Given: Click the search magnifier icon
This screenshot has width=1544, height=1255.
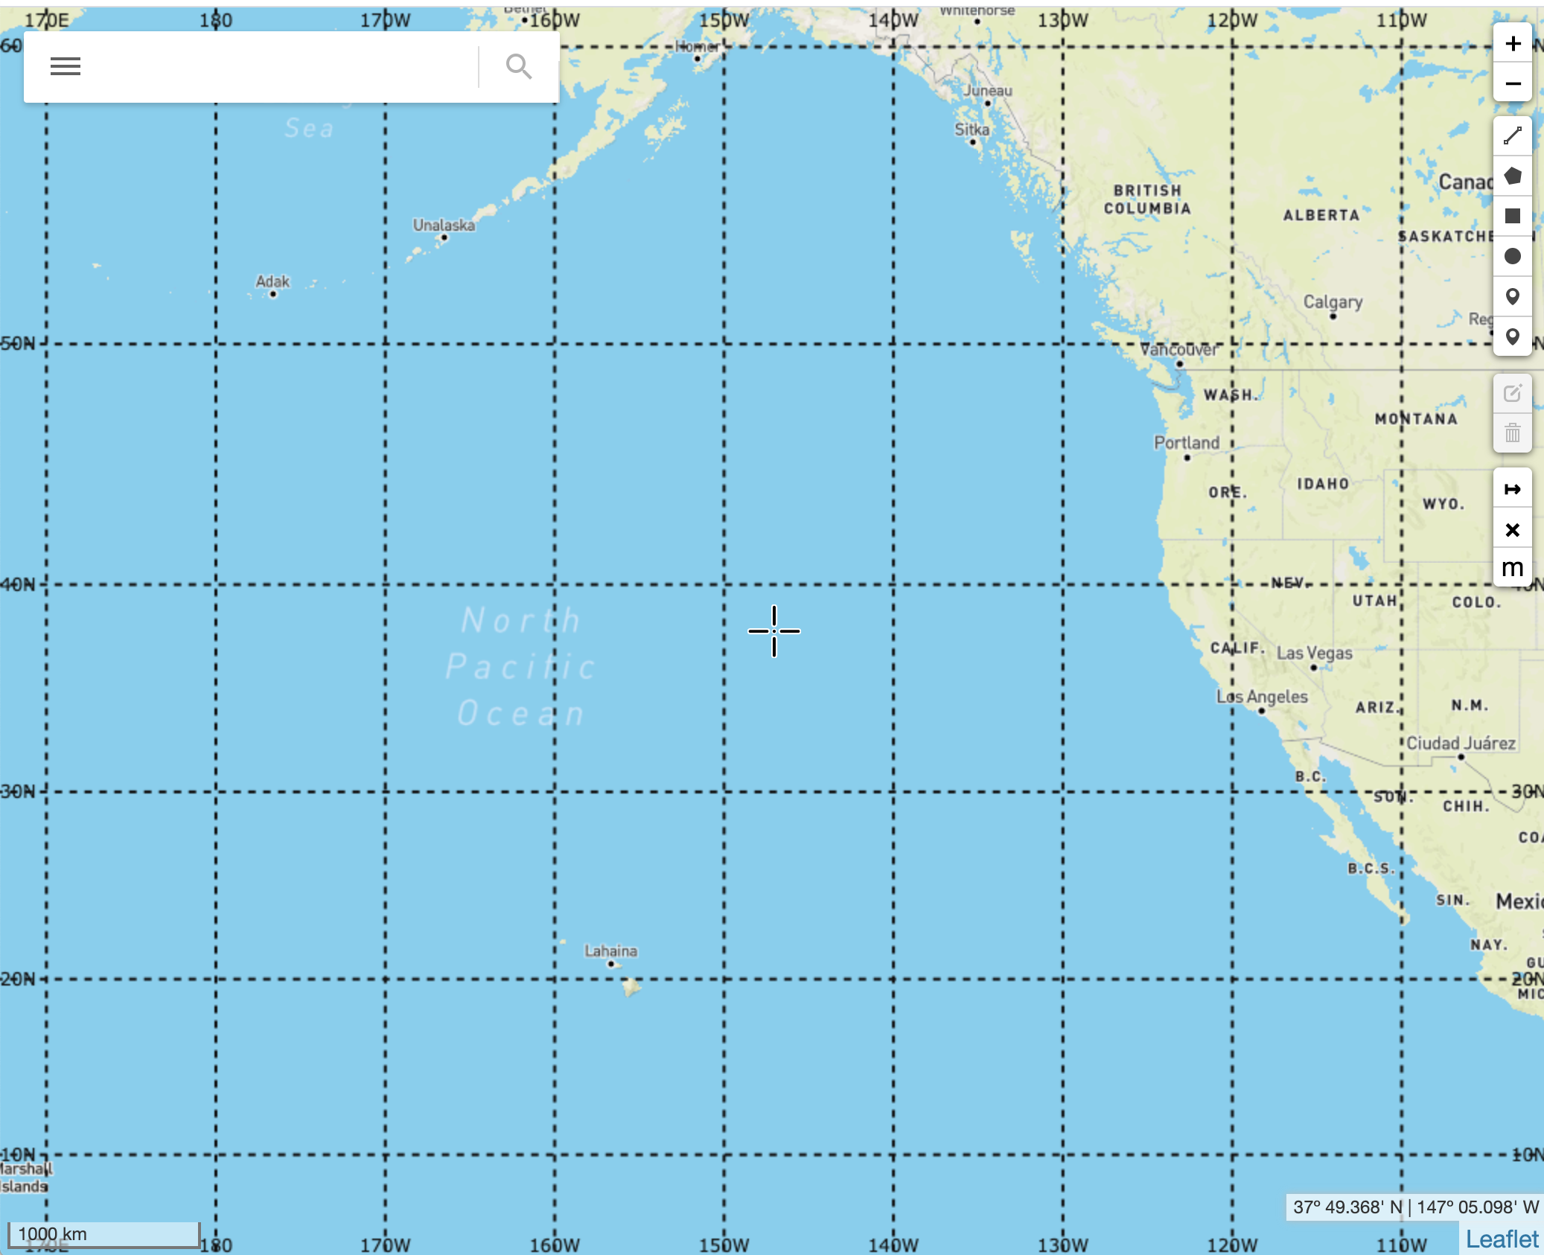Looking at the screenshot, I should 519,66.
